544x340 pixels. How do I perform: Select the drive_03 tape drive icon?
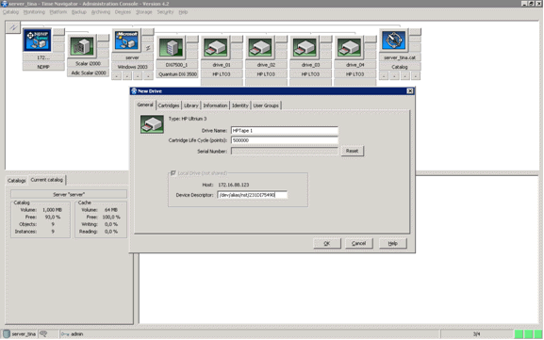305,47
